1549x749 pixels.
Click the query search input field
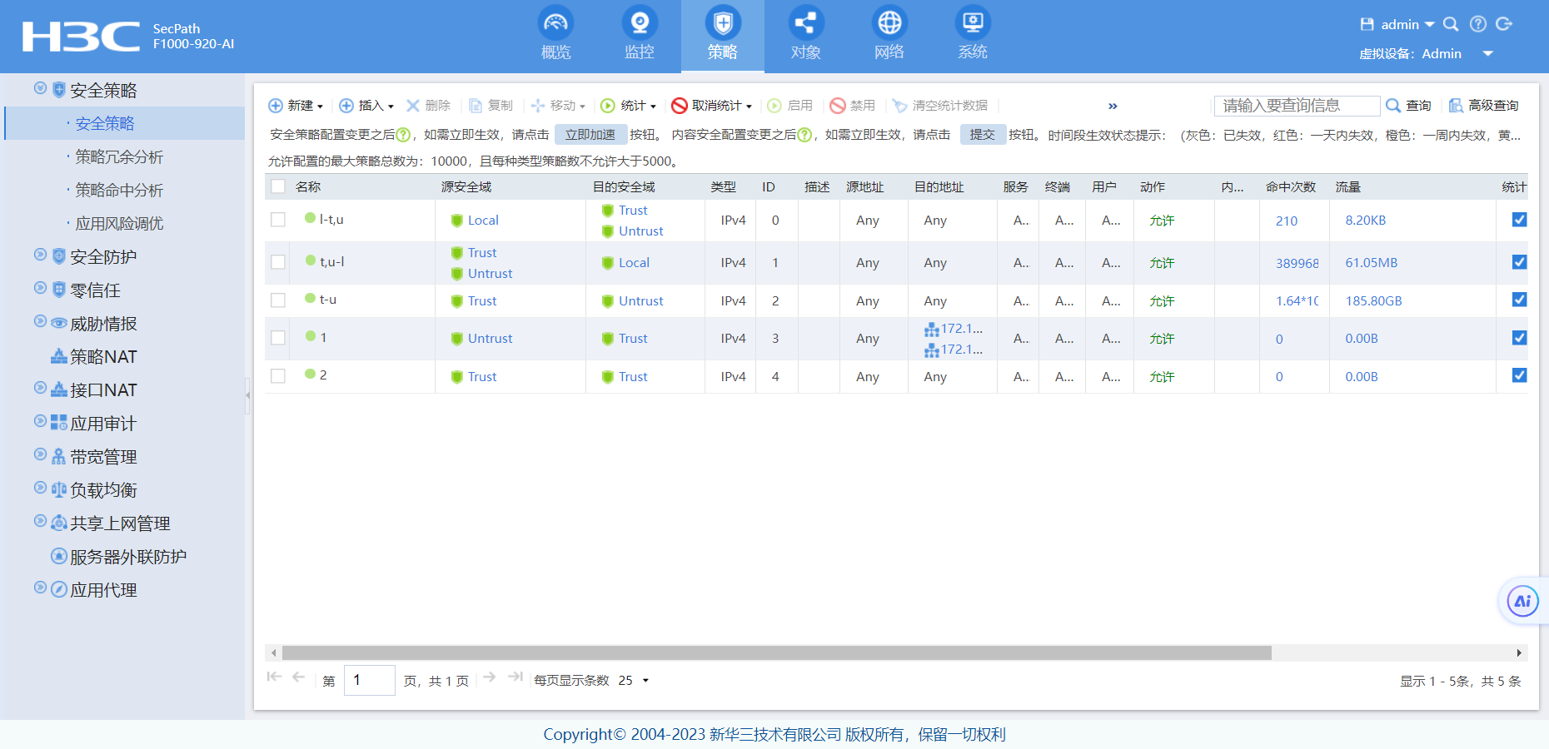coord(1296,106)
